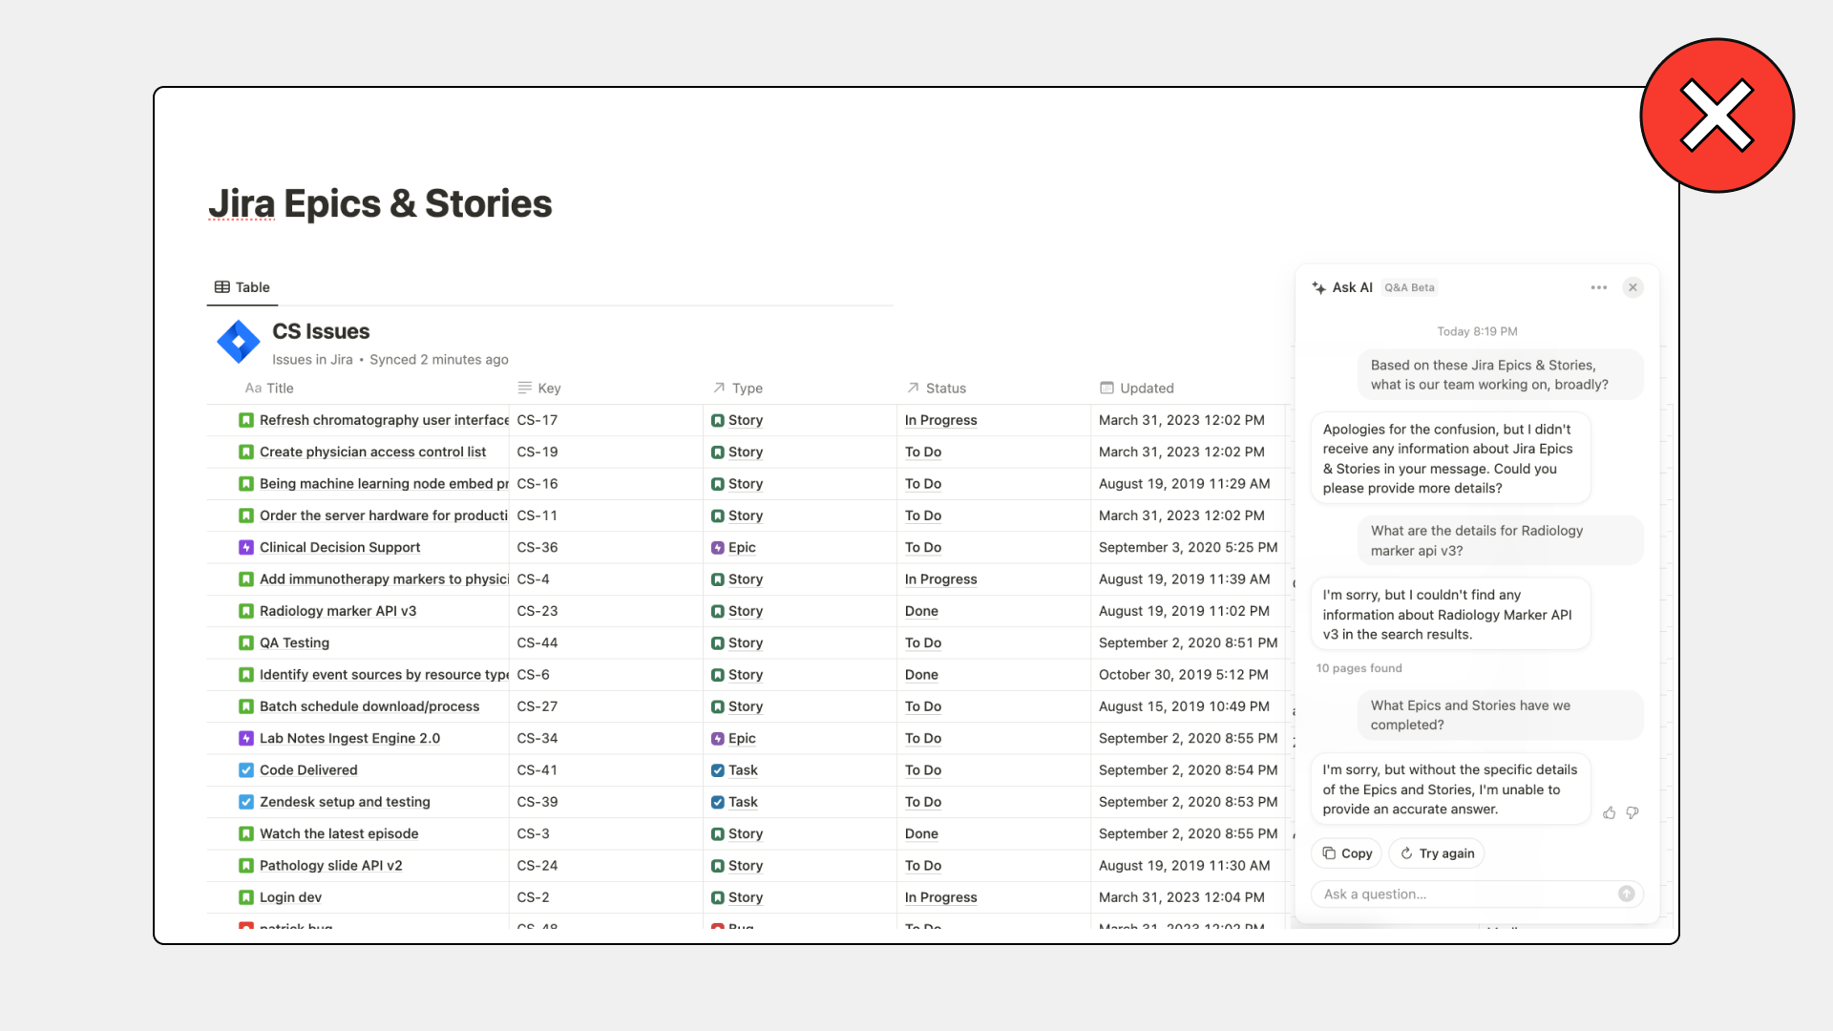Click Code Delivered task checkbox icon

tap(246, 770)
